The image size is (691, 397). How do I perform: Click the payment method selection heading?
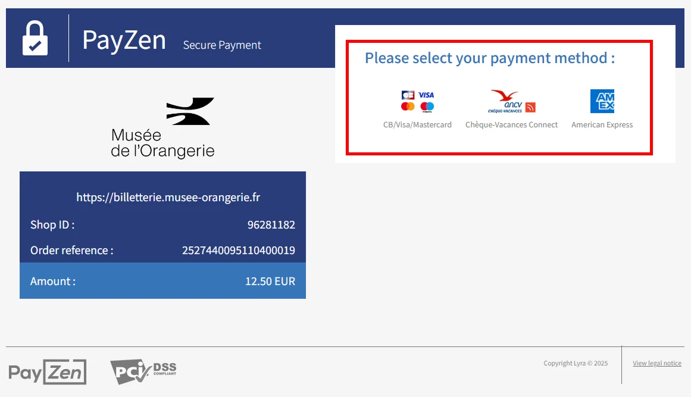click(490, 58)
